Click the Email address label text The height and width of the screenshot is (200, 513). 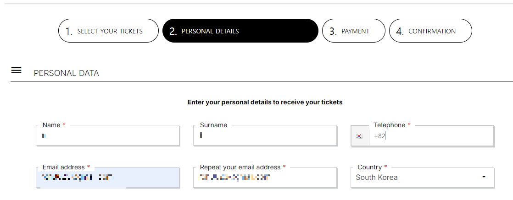[x=63, y=167]
